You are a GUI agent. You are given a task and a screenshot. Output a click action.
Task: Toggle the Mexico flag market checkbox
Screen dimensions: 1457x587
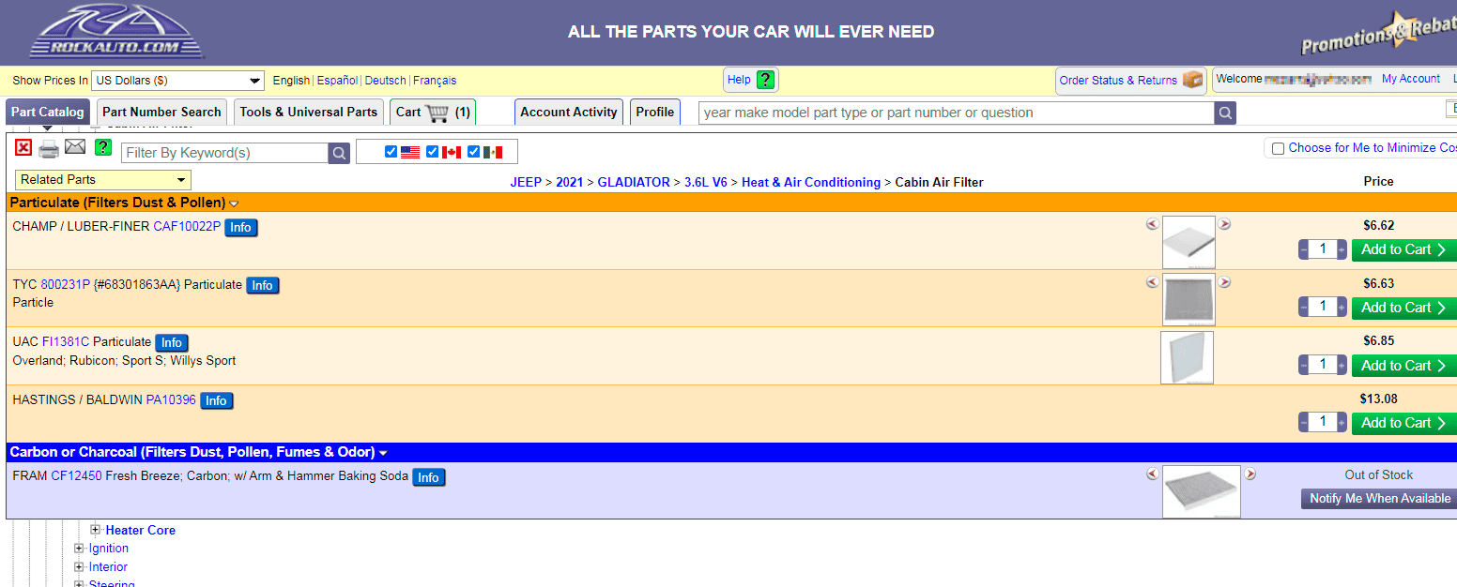pos(473,152)
